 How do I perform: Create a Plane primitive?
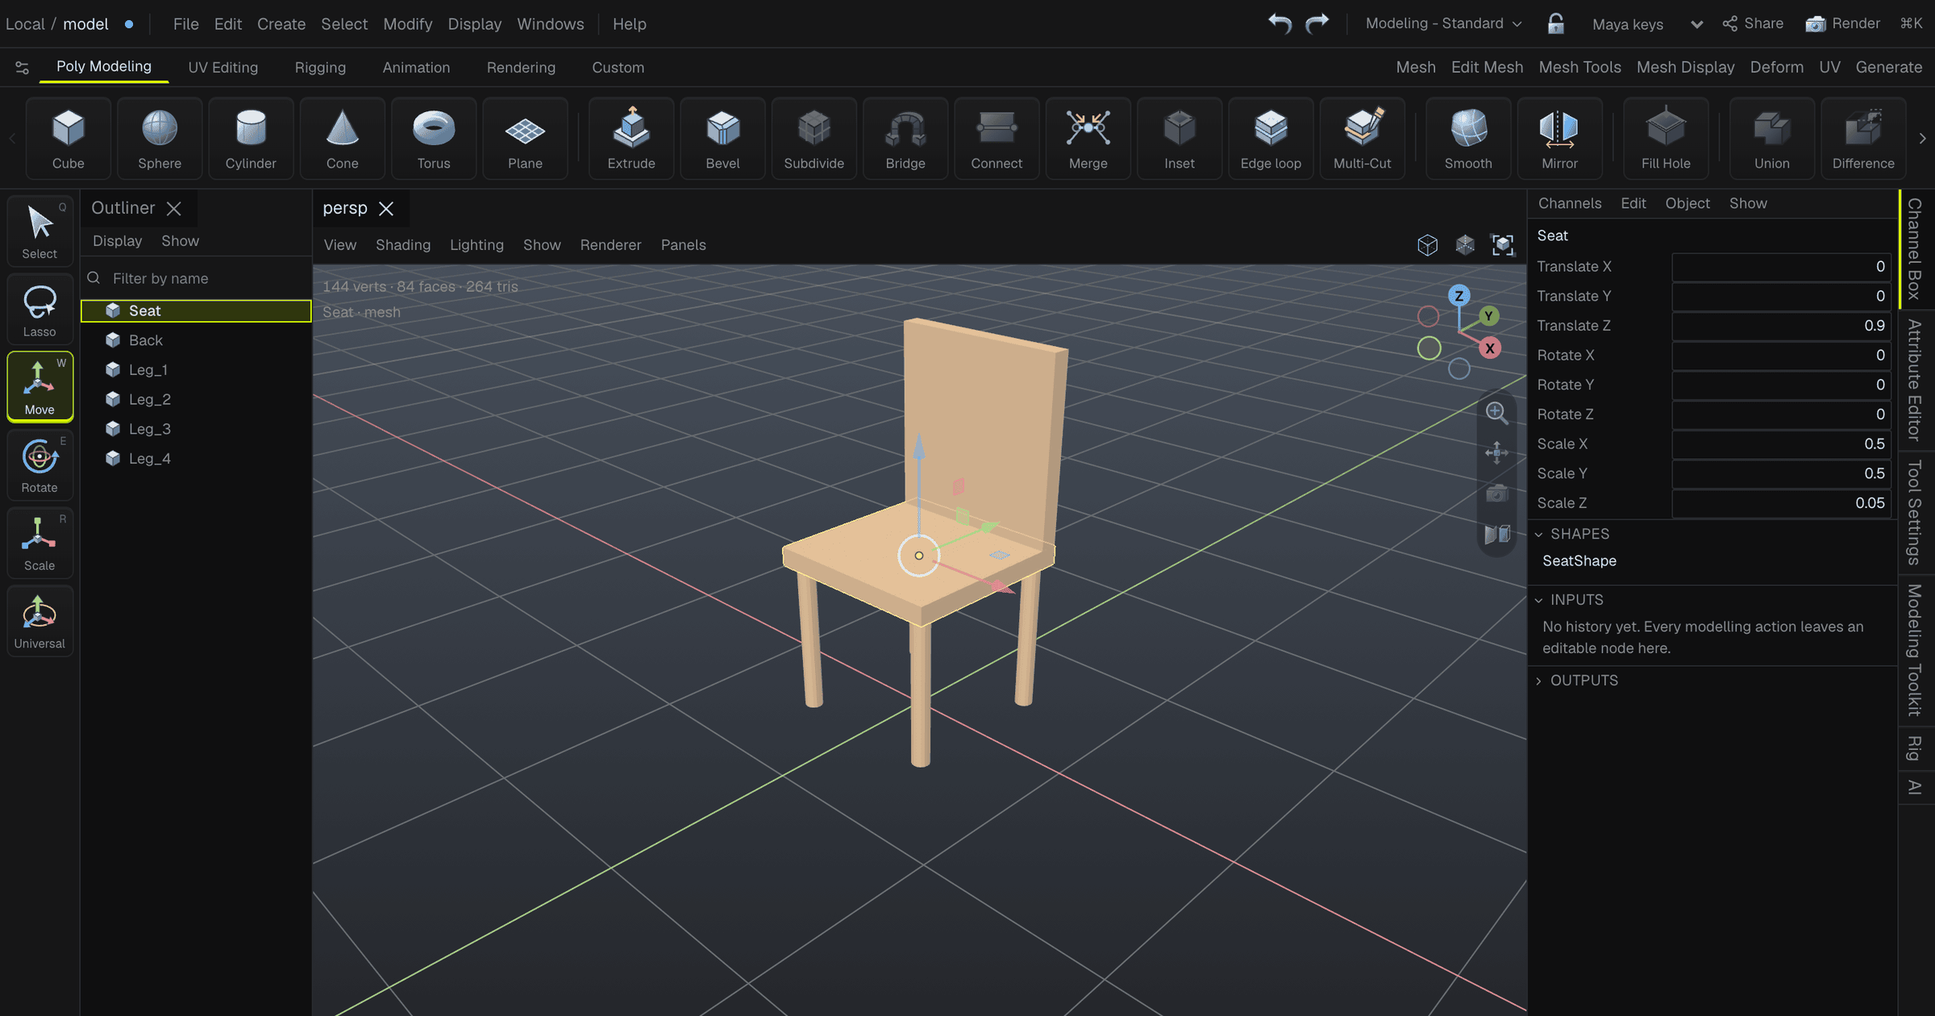525,138
